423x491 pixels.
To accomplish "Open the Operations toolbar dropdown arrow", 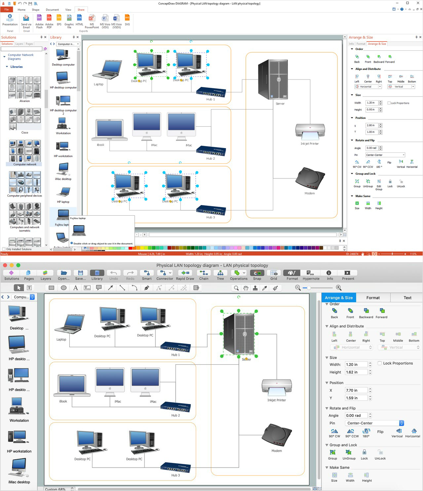I will [244, 273].
